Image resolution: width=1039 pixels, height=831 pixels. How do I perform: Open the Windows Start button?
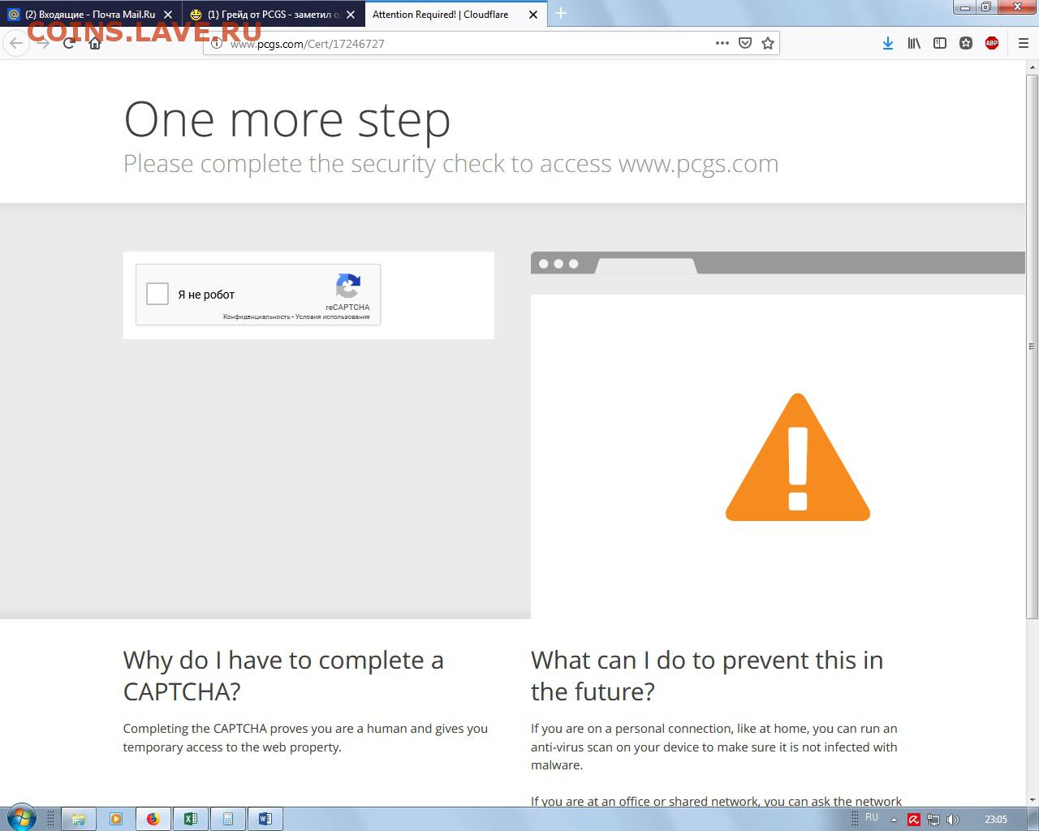coord(21,818)
